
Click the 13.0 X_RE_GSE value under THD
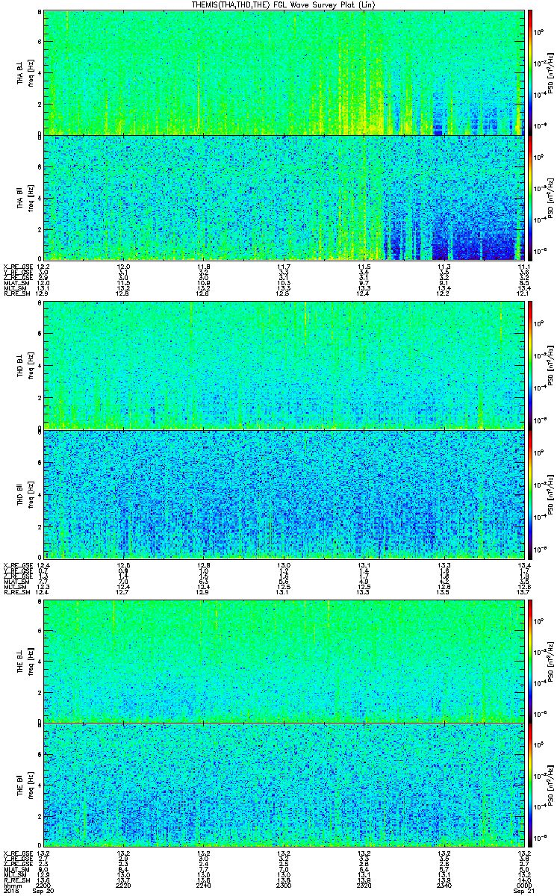tap(284, 565)
